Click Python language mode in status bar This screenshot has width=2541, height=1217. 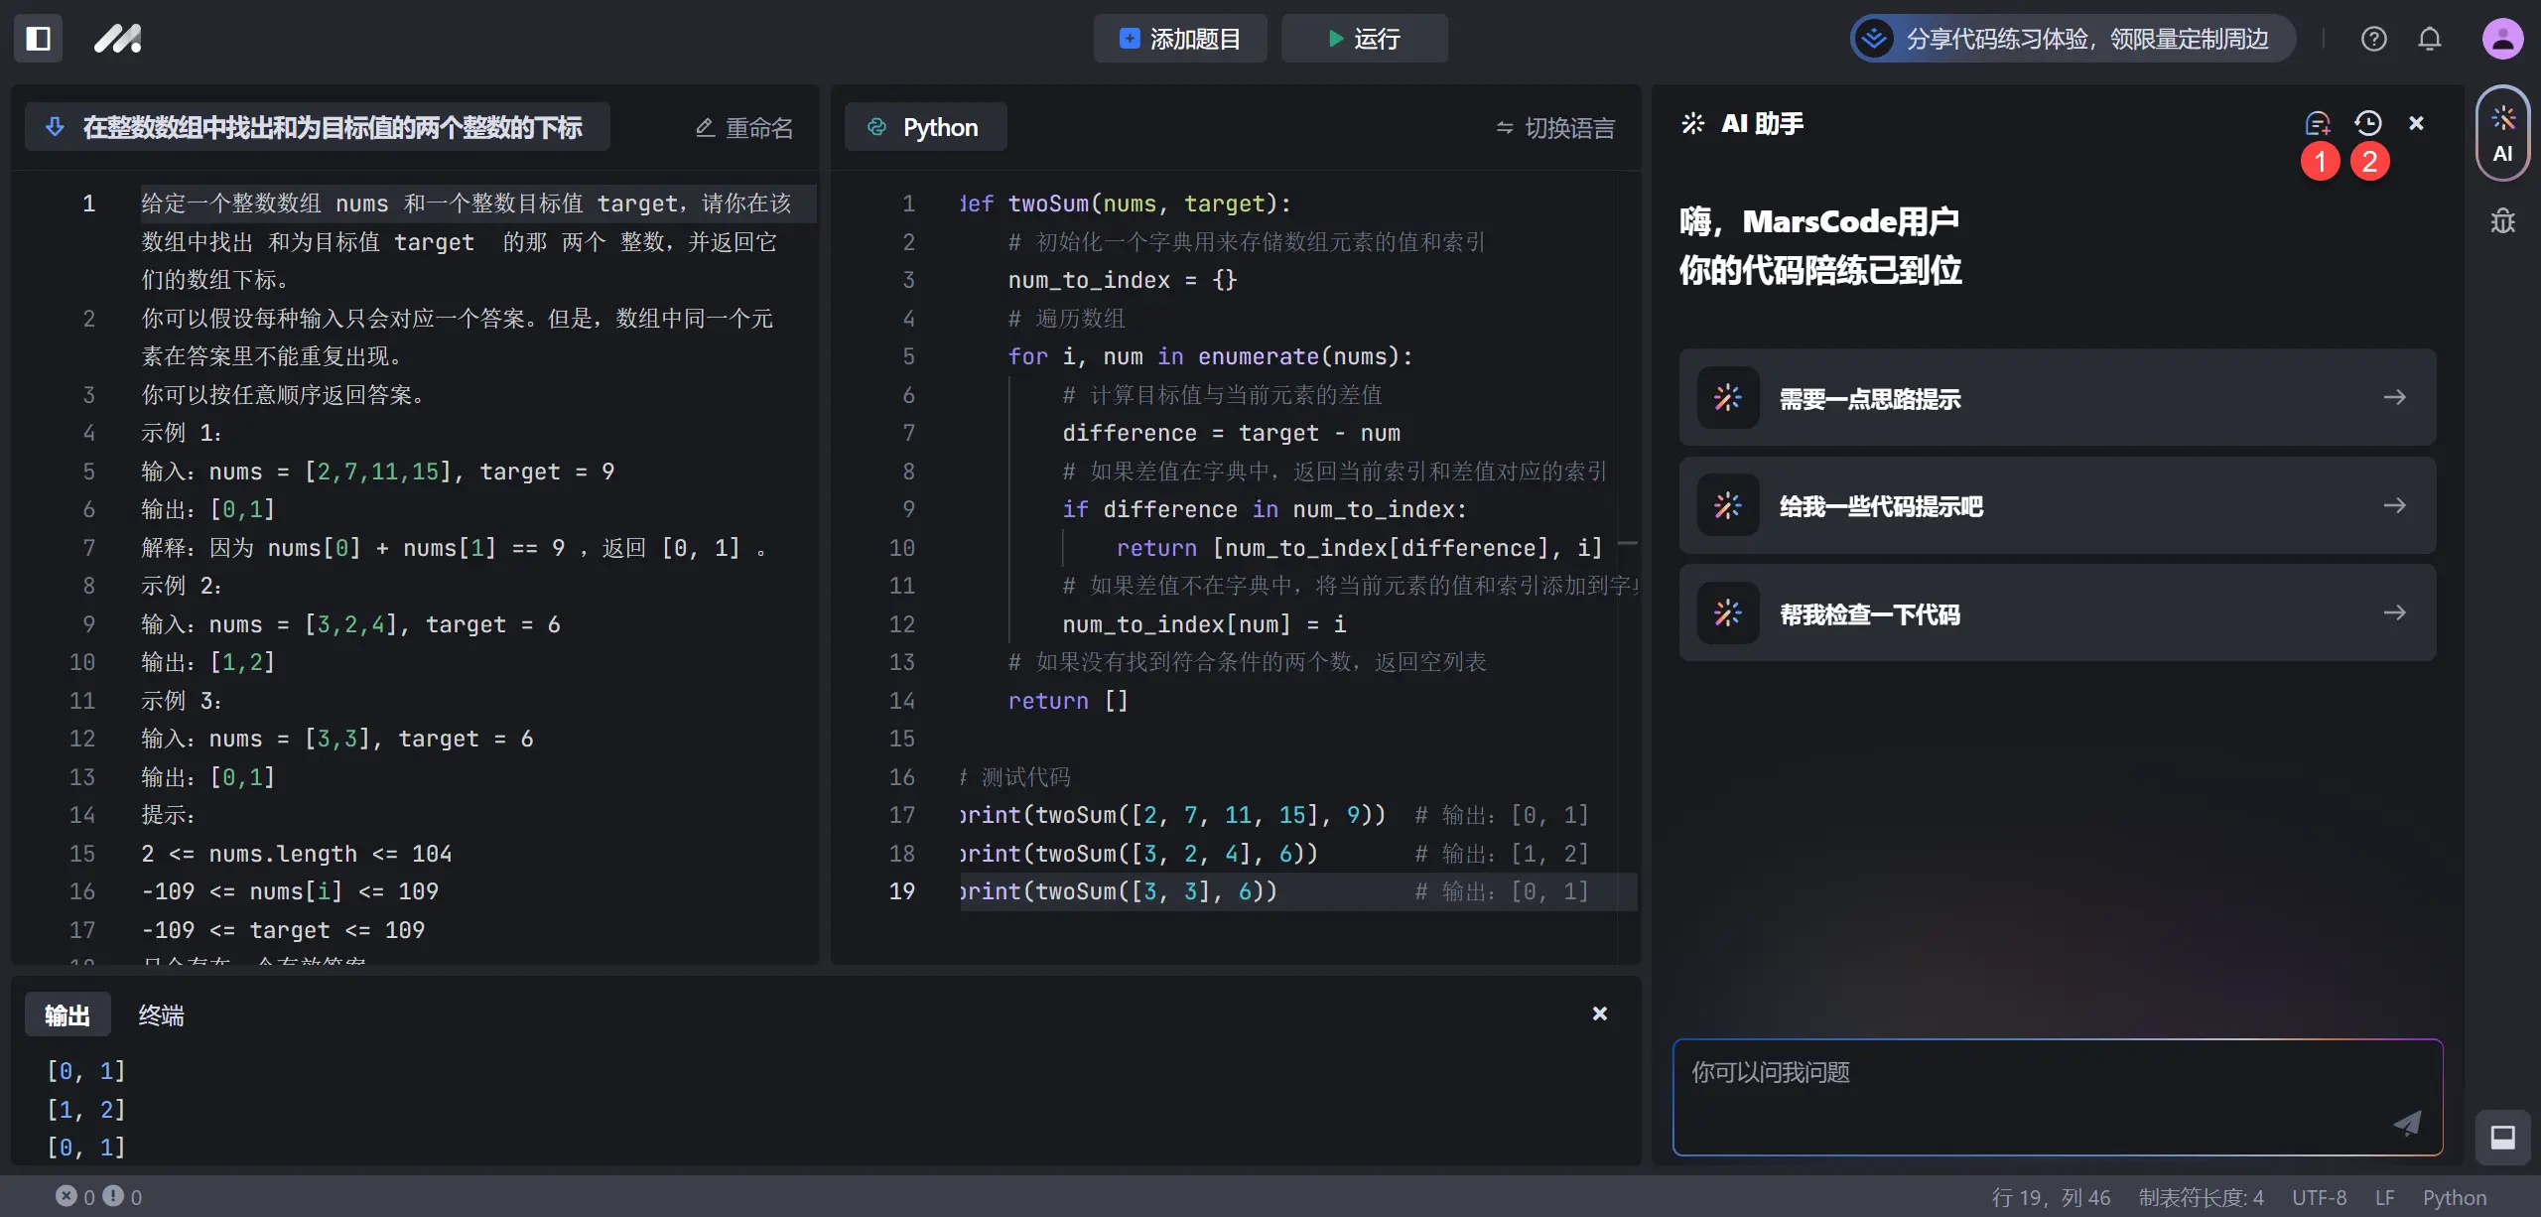click(x=2454, y=1197)
